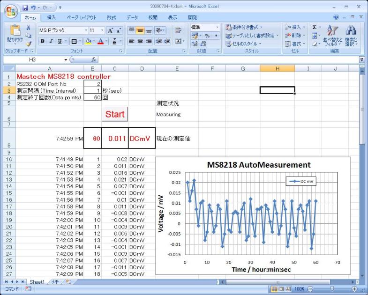Screen dimensions: 368x295
Task: Adjust the zoom slider handle
Action: [332, 289]
